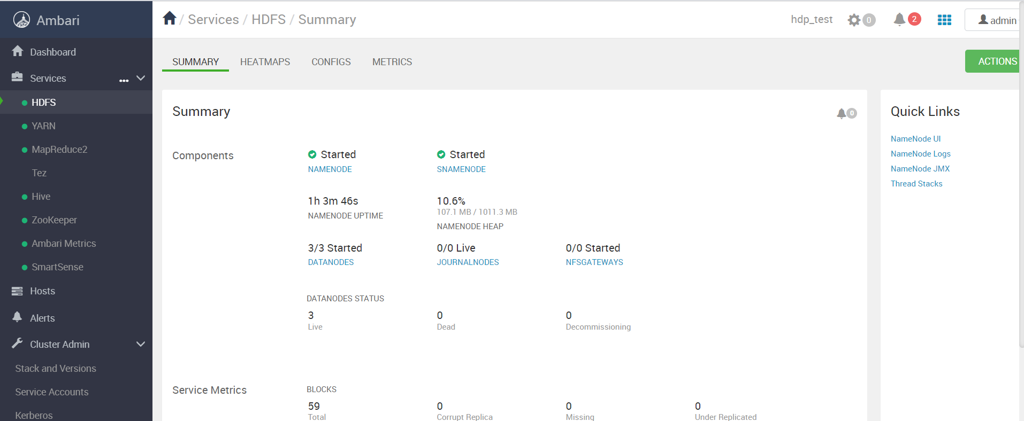This screenshot has height=421, width=1024.
Task: Click SNameNode started status check icon
Action: click(441, 154)
